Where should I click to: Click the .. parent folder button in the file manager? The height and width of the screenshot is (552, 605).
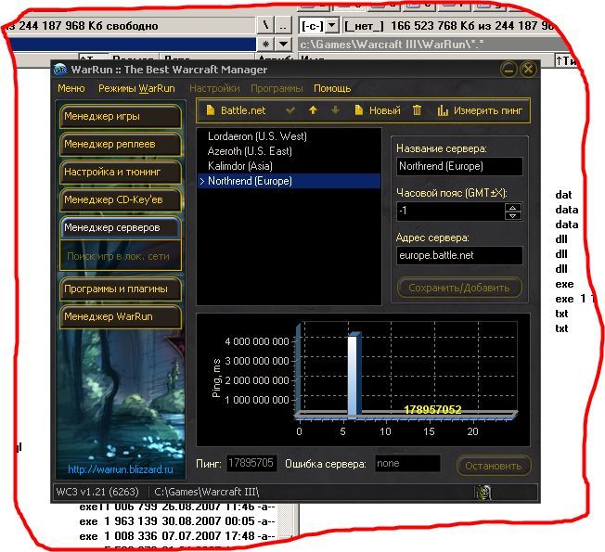coord(283,26)
